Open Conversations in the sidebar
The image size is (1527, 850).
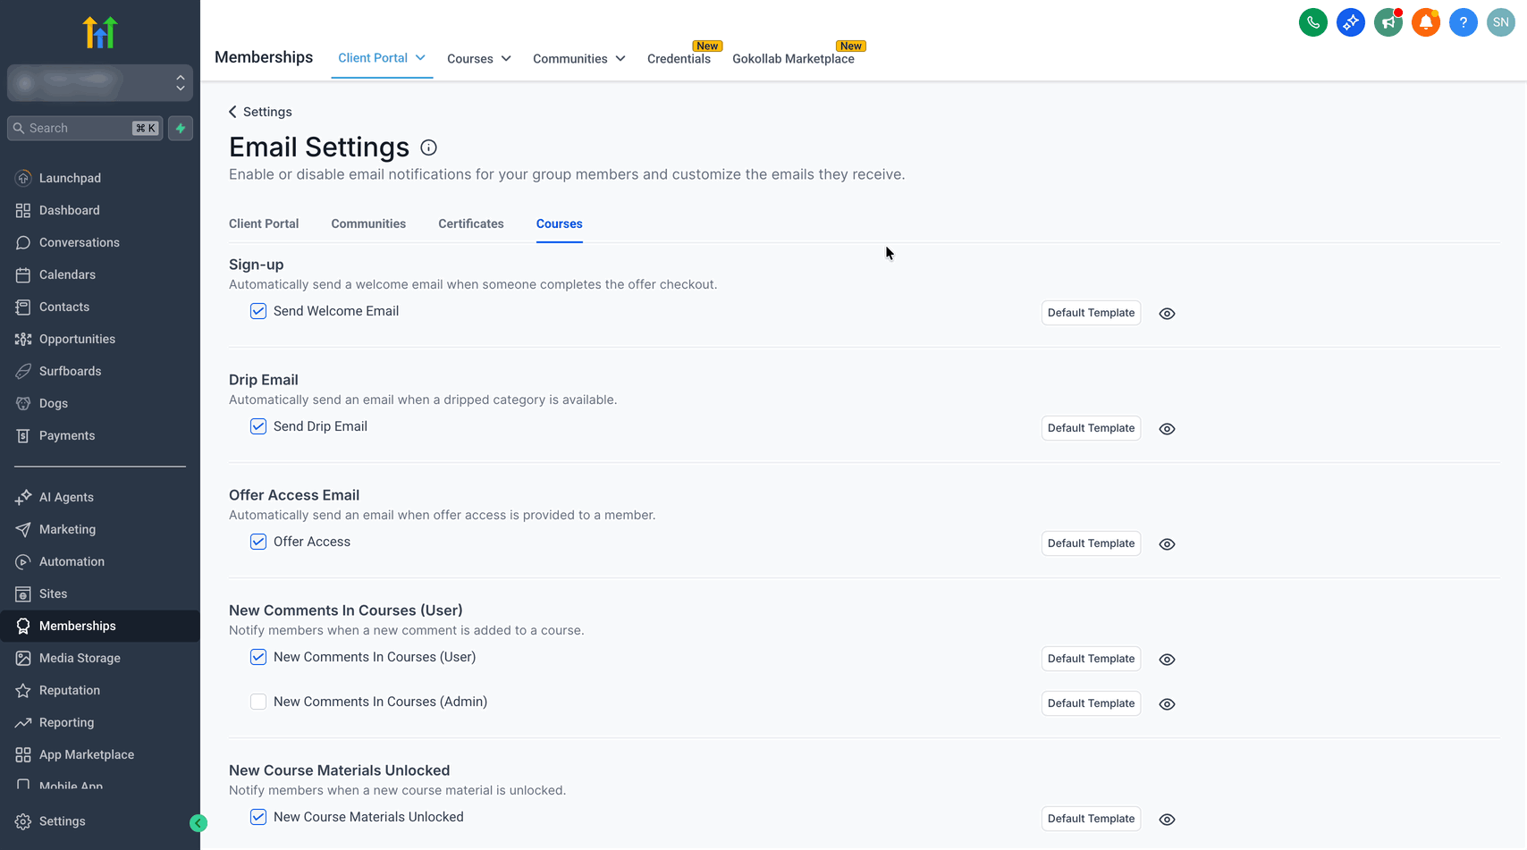point(100,242)
